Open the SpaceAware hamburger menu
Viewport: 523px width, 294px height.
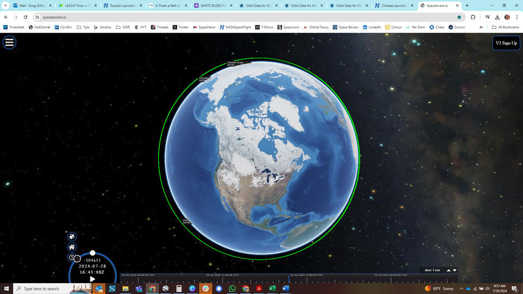[x=9, y=42]
